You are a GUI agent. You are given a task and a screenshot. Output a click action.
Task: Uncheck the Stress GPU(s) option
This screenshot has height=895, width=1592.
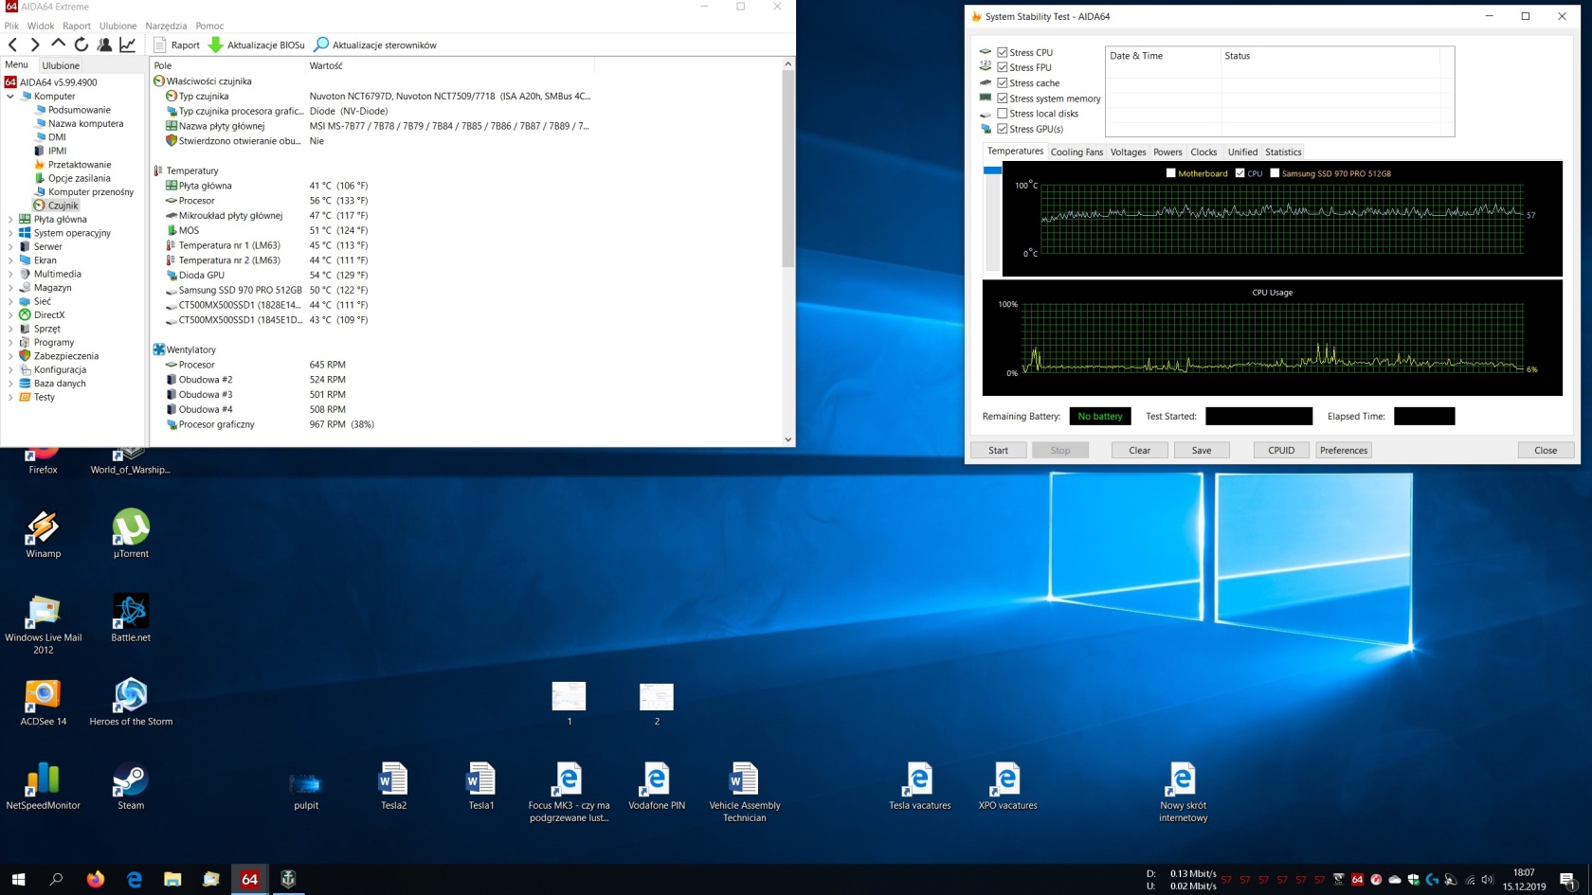pos(1003,129)
